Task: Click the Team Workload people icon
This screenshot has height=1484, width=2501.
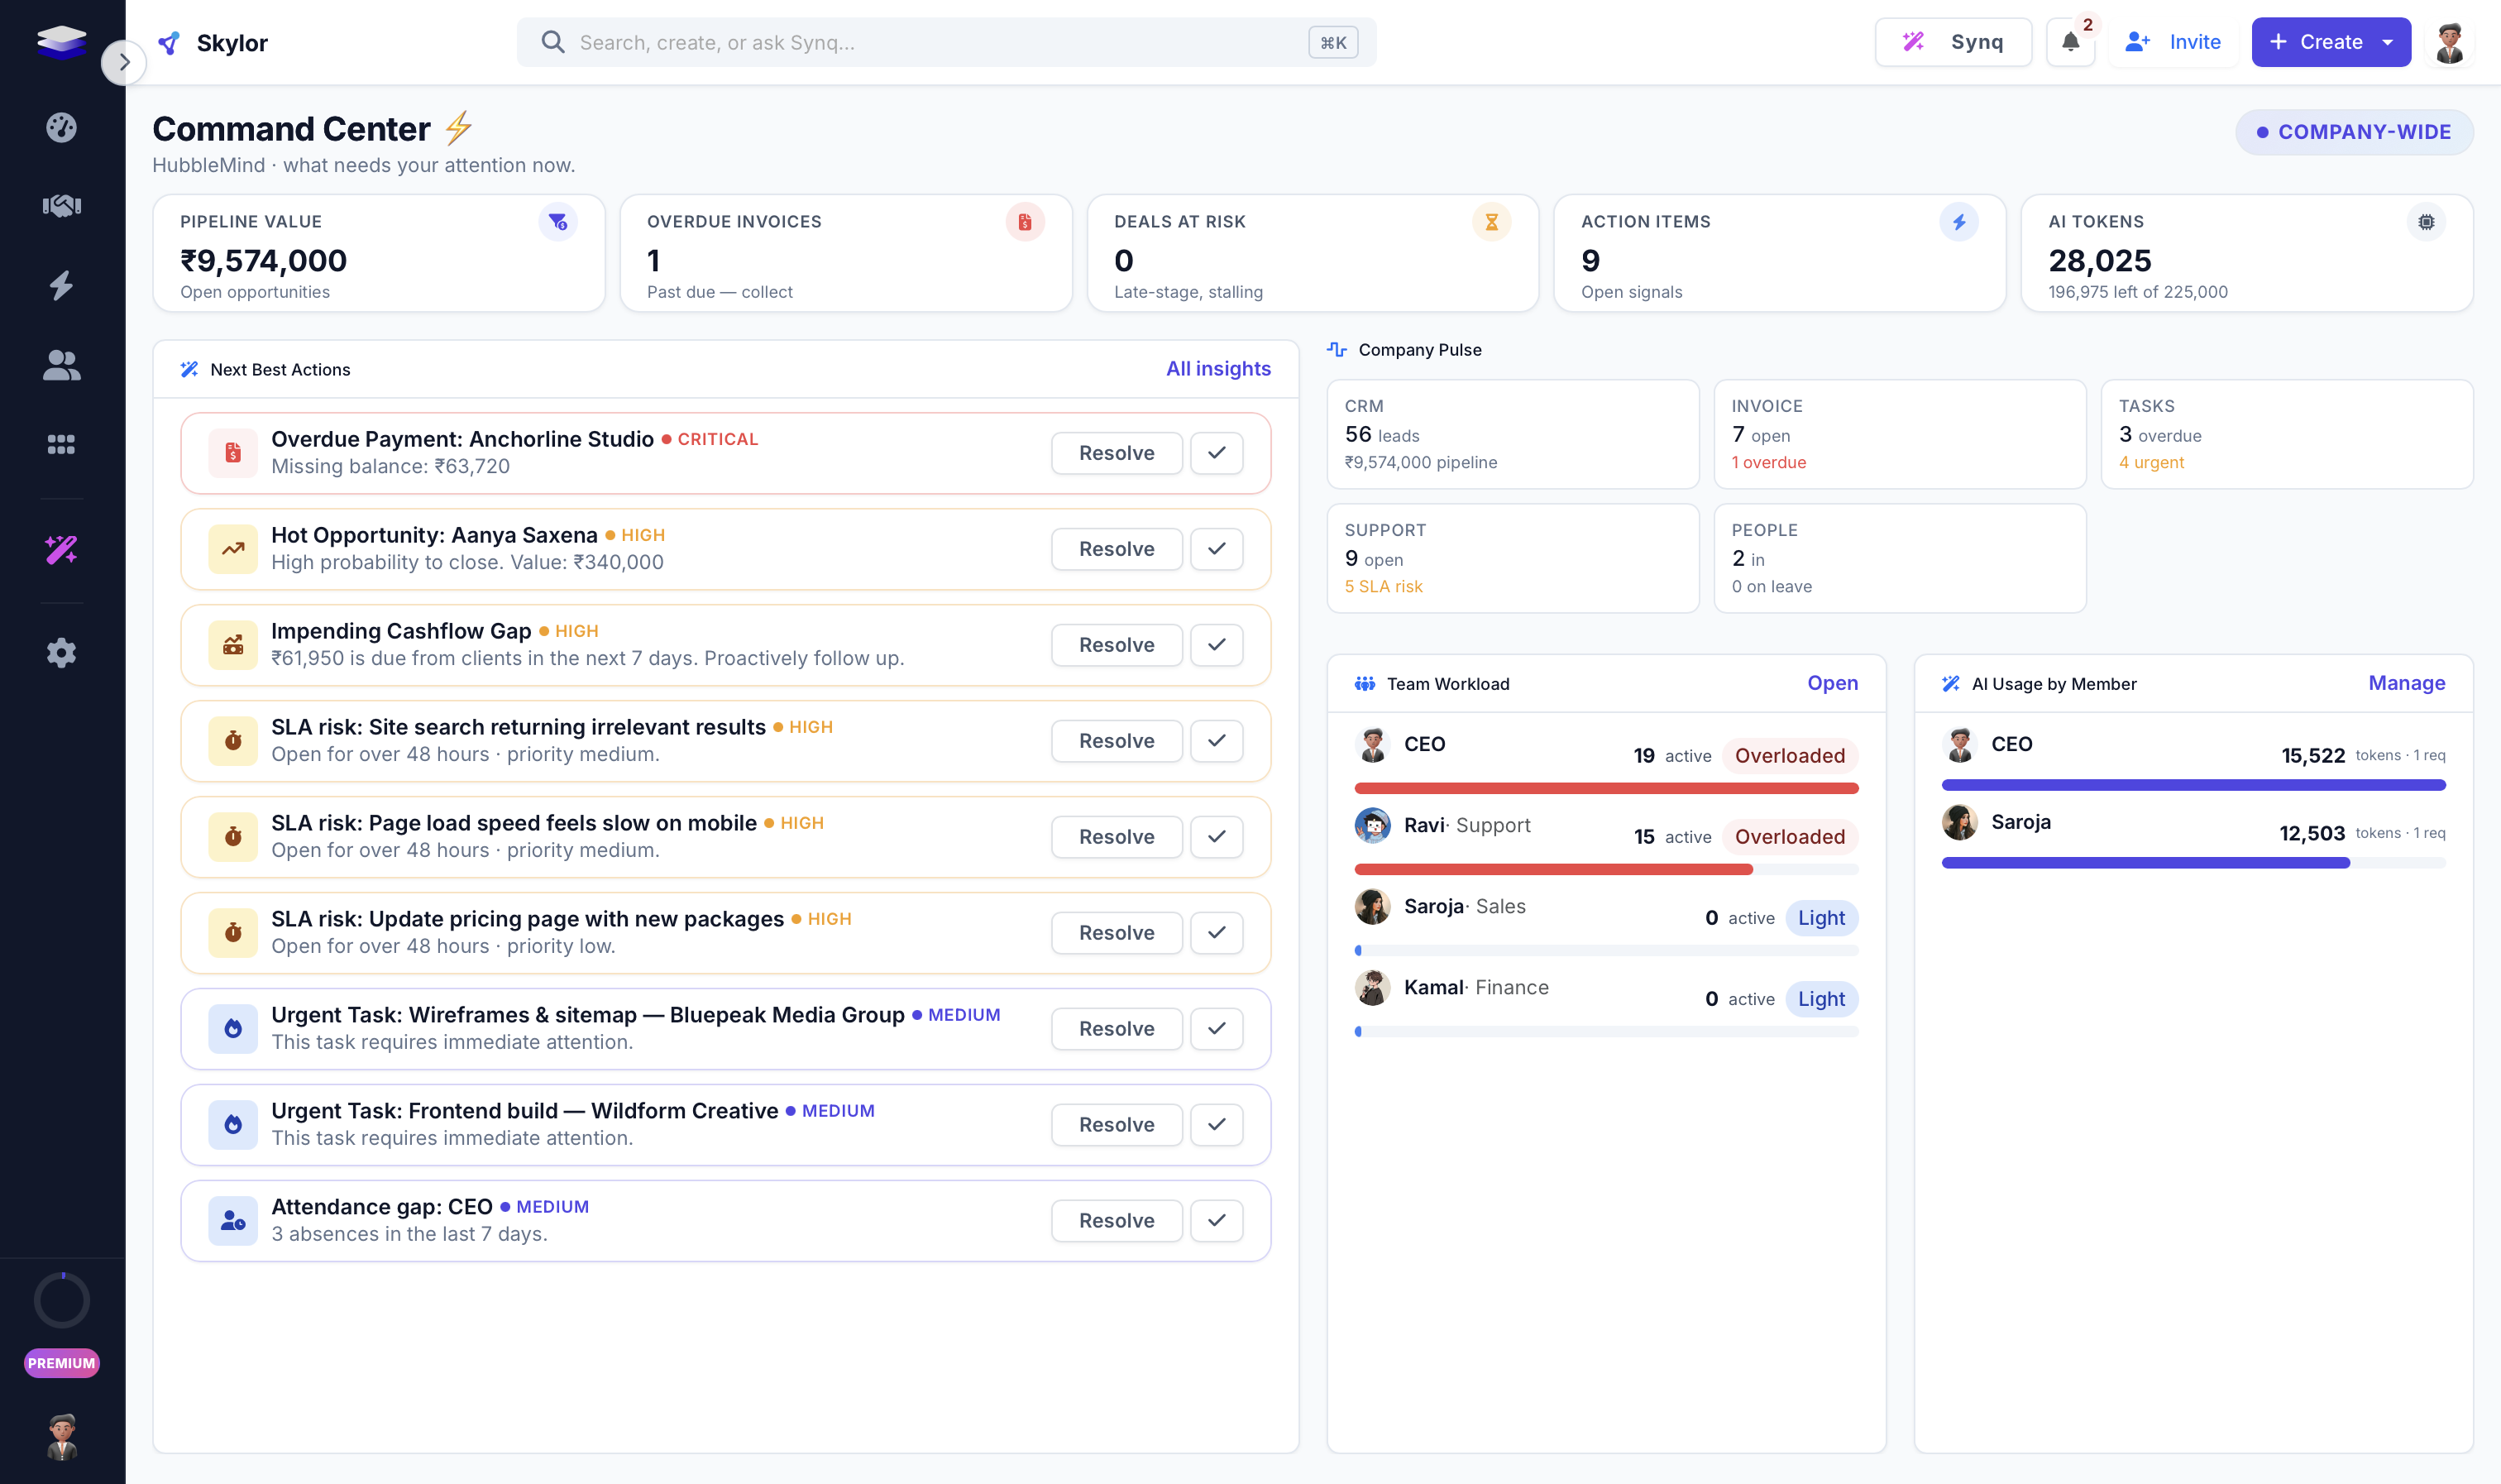Action: [x=1365, y=684]
